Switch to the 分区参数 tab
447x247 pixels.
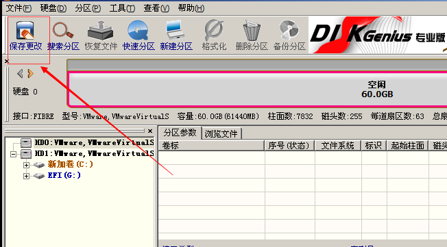[180, 133]
